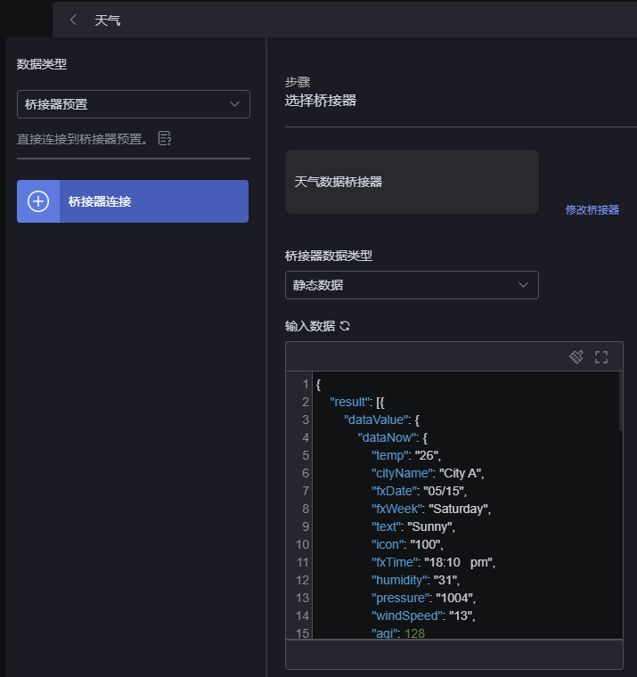
Task: Click the 天气 page title
Action: [x=108, y=20]
